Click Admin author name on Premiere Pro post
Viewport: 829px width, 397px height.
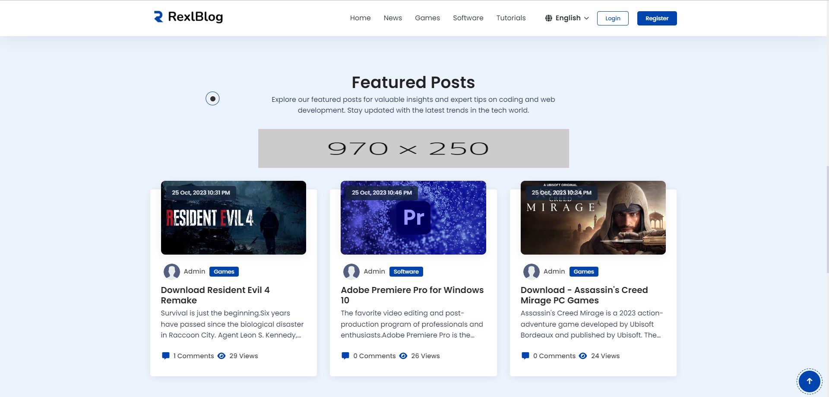(x=374, y=271)
